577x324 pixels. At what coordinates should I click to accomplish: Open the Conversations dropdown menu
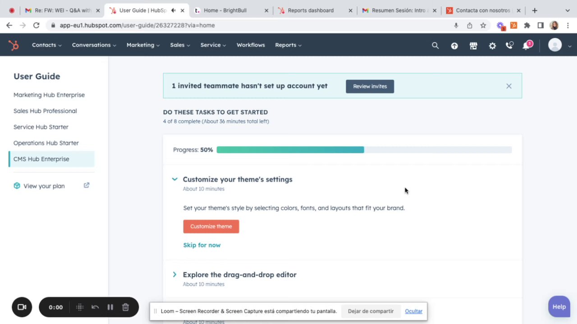[94, 45]
